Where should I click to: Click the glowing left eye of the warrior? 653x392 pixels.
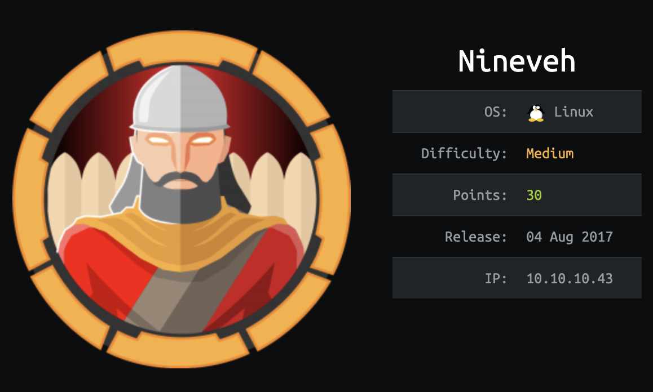pos(158,141)
